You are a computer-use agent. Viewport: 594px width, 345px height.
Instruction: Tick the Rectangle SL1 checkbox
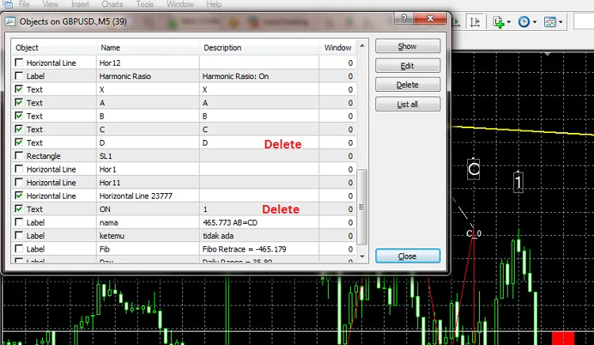21,156
